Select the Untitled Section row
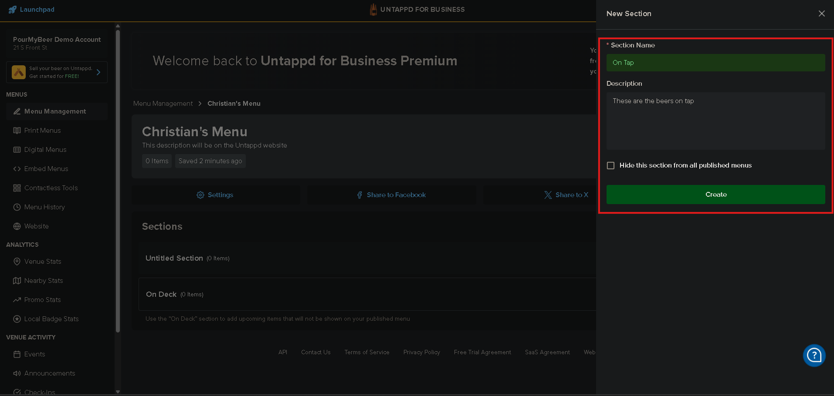This screenshot has width=834, height=396. (x=367, y=258)
